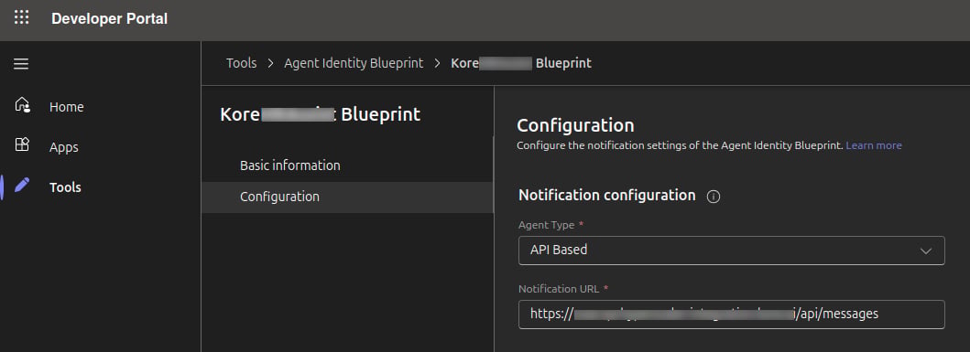Select the Configuration section tab

tap(348, 197)
